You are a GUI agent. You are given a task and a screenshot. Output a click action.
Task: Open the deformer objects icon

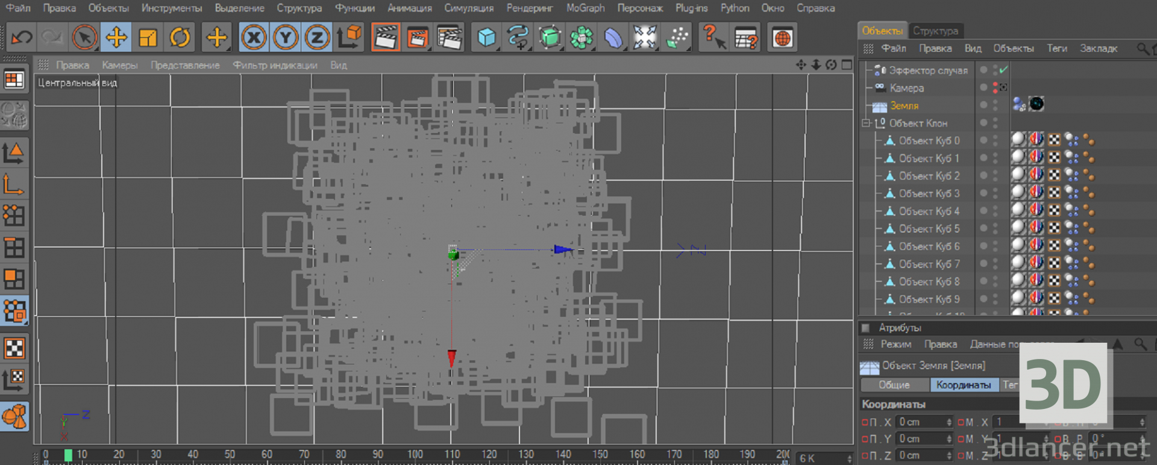[x=613, y=38]
